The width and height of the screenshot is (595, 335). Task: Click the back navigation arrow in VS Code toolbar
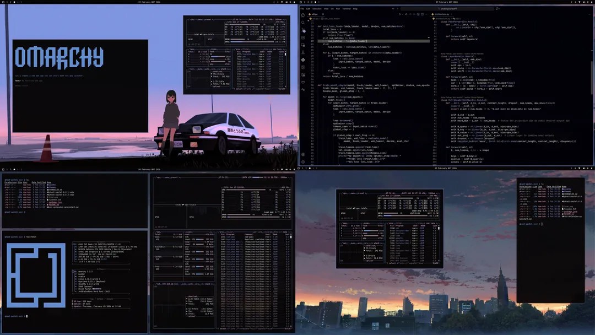coord(393,9)
